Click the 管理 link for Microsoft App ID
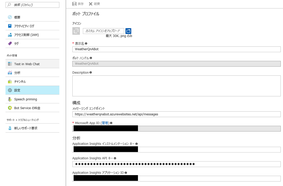 105,123
